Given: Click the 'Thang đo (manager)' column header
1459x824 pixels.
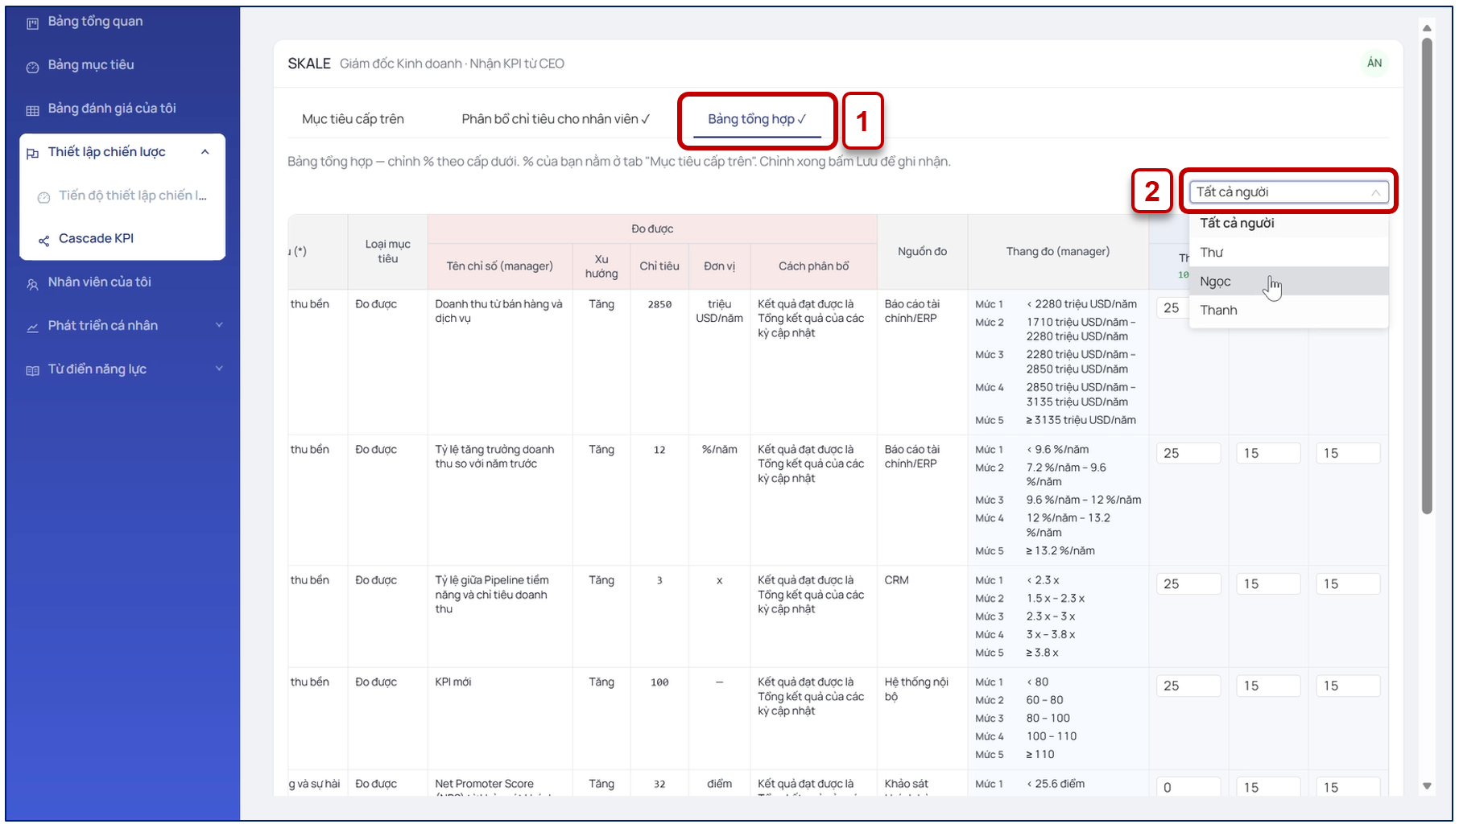Looking at the screenshot, I should click(1058, 252).
